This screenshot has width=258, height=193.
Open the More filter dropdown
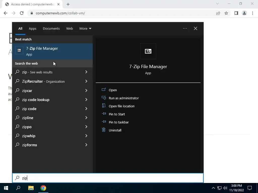(x=85, y=29)
